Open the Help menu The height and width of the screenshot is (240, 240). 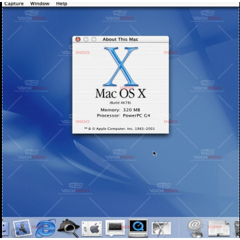(61, 3)
